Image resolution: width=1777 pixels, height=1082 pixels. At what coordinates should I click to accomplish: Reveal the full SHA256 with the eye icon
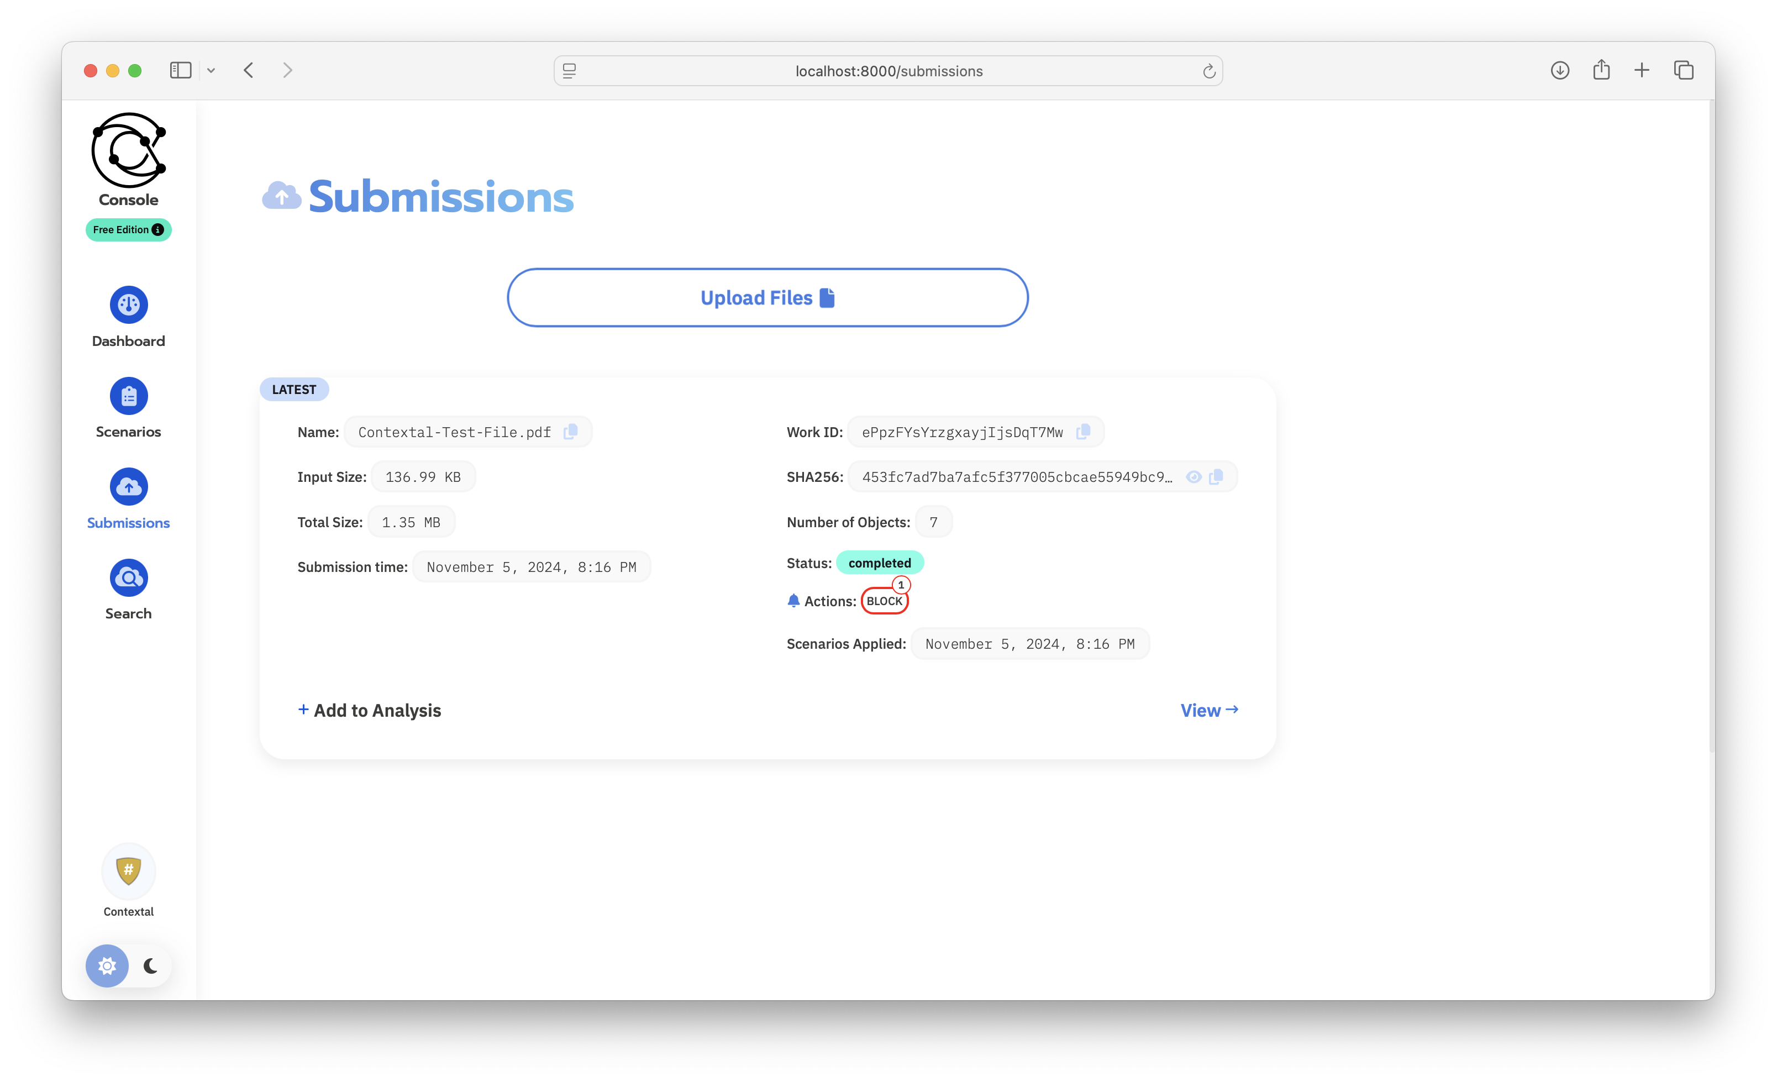(1194, 477)
